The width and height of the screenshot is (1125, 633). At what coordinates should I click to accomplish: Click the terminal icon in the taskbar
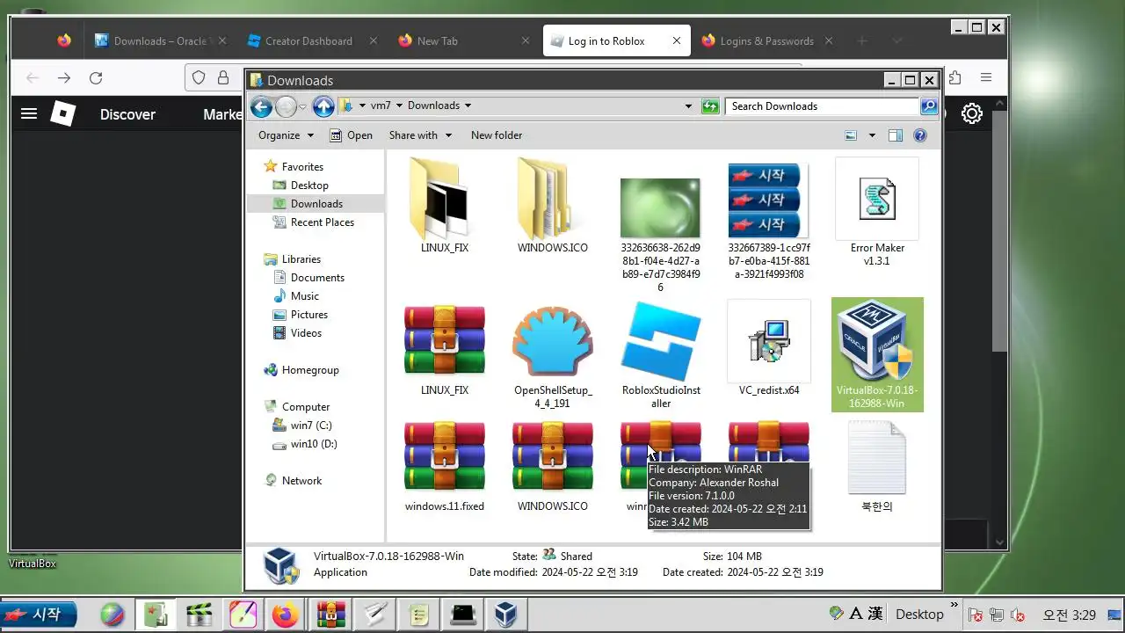462,615
